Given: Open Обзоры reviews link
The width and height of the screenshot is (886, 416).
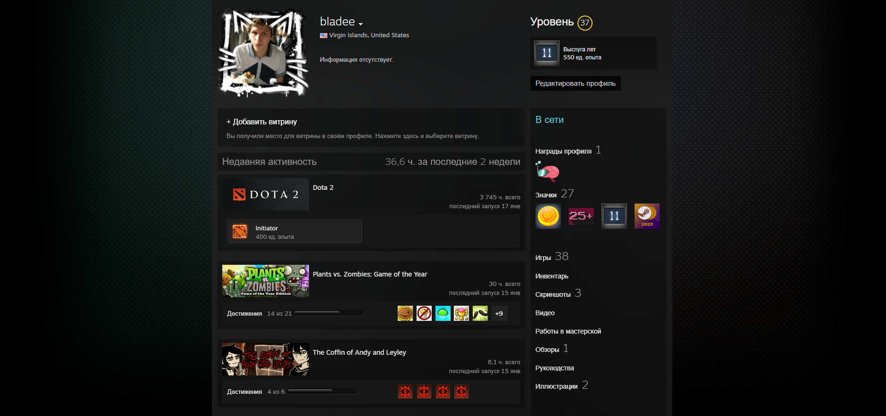Looking at the screenshot, I should click(547, 350).
